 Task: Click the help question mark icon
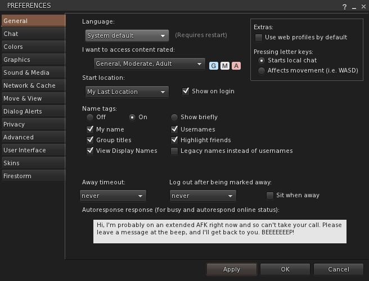tap(344, 6)
